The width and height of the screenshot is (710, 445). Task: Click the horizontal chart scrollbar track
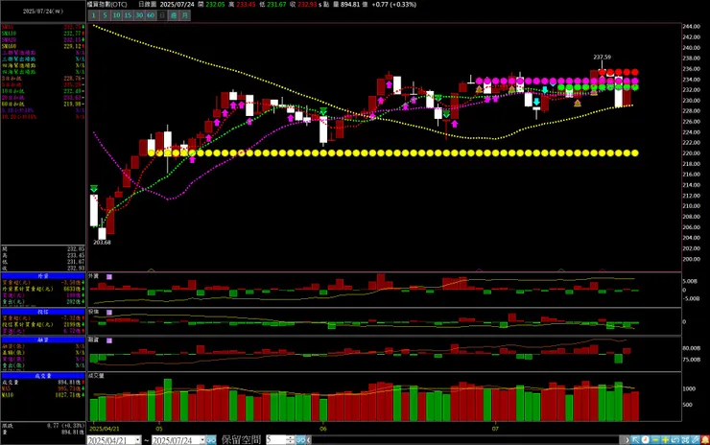[x=465, y=440]
